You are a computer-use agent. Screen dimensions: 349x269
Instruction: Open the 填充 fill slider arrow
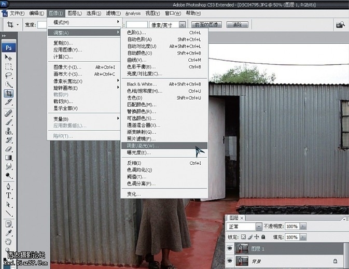coord(303,237)
